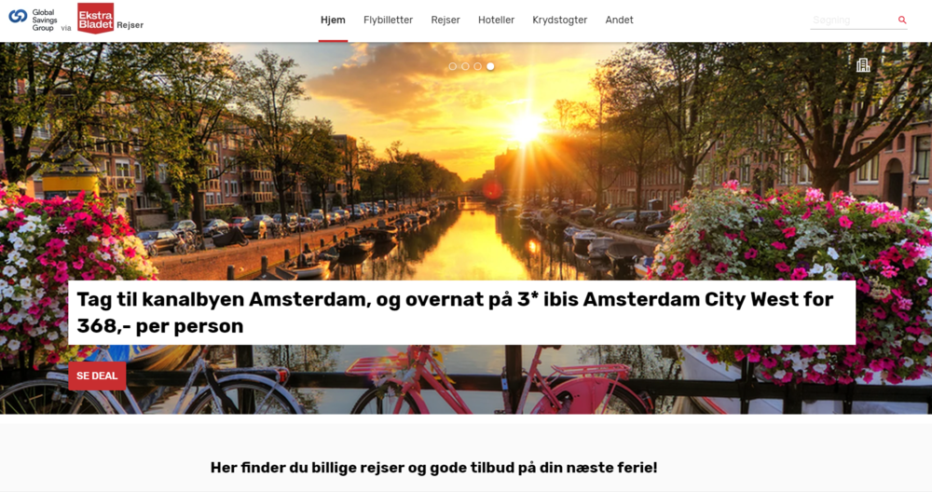The width and height of the screenshot is (932, 492).
Task: Open the Rejser menu item
Action: coord(445,20)
